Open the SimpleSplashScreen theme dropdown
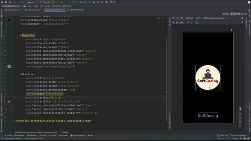 215,18
